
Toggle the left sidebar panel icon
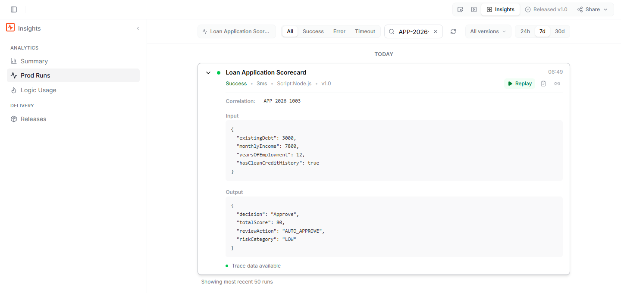(x=14, y=9)
